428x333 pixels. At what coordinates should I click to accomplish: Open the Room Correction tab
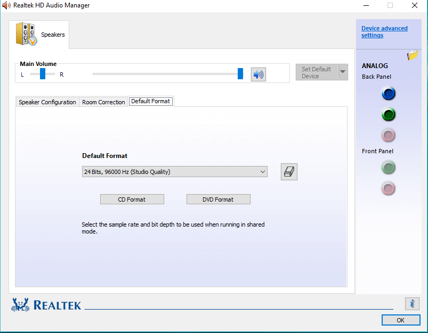(103, 102)
